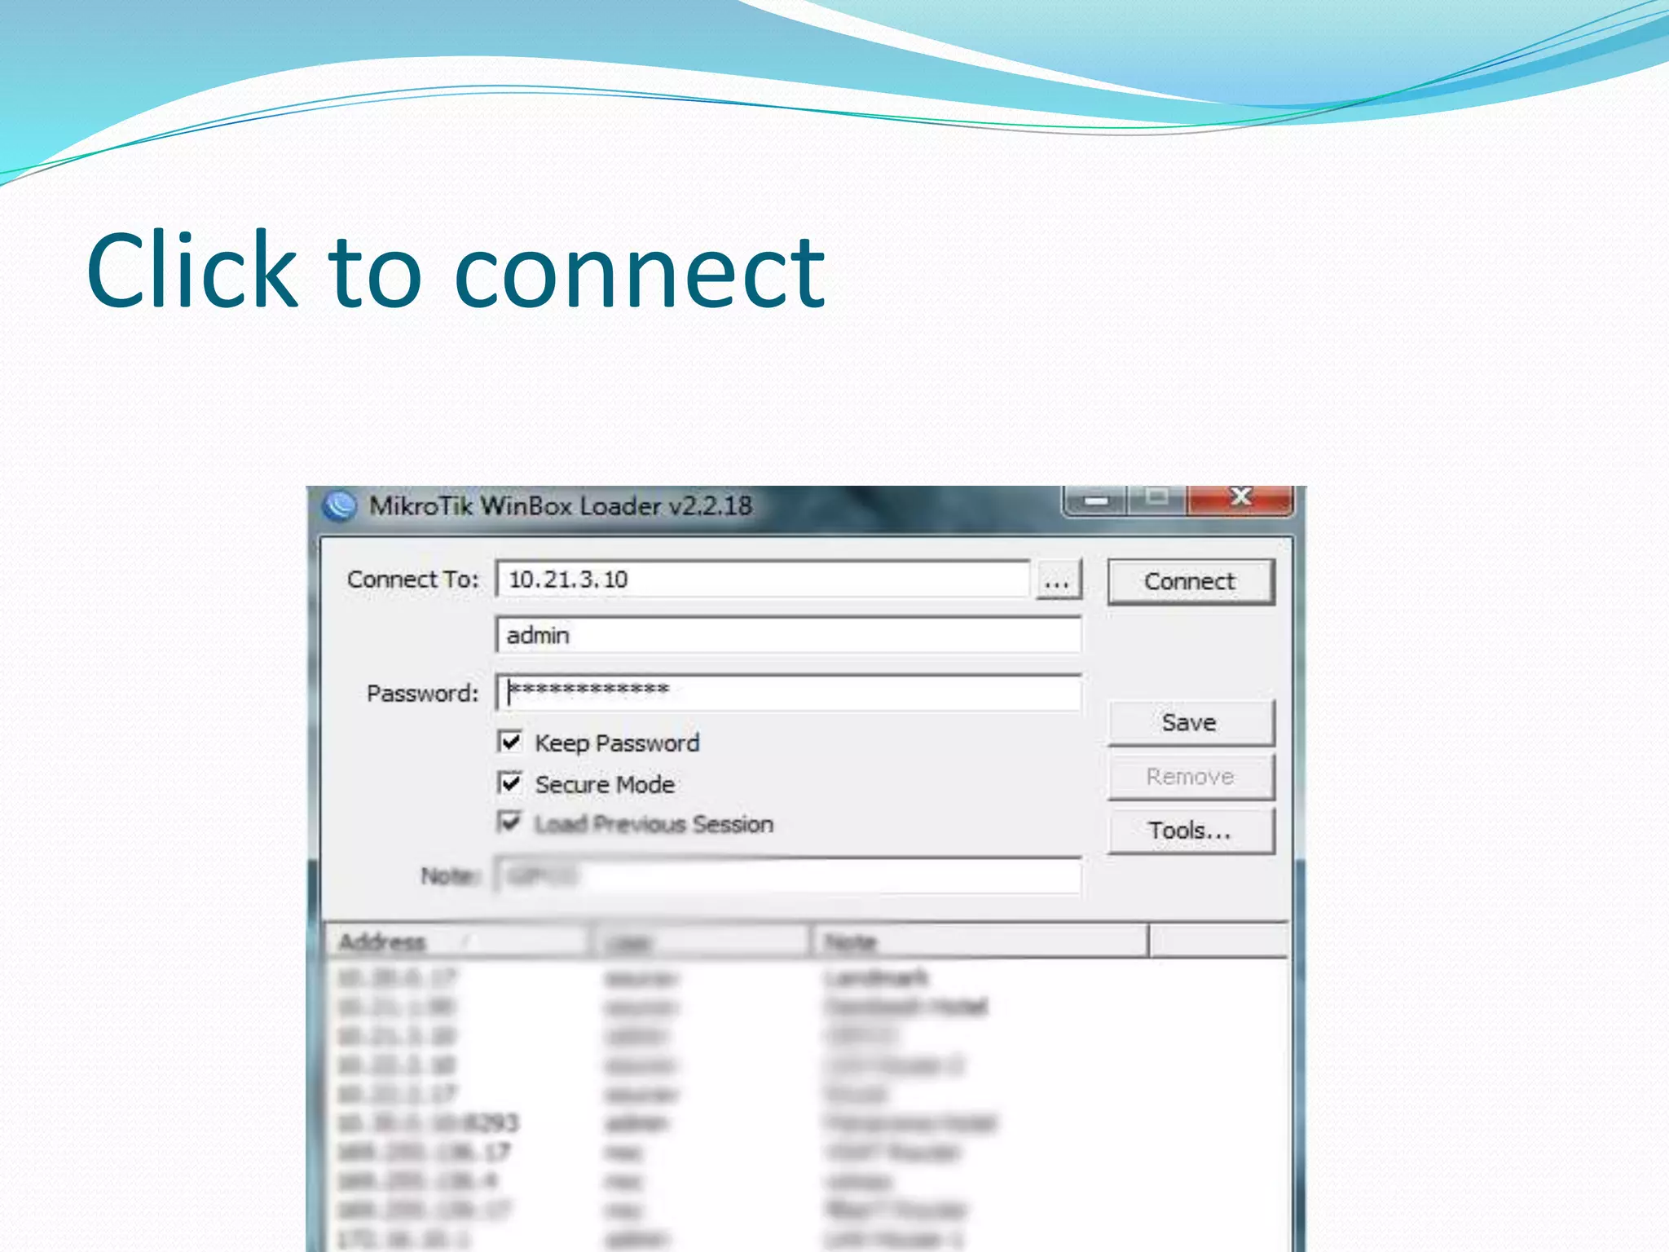Click the Connect To address field
Image resolution: width=1669 pixels, height=1252 pixels.
[x=763, y=580]
